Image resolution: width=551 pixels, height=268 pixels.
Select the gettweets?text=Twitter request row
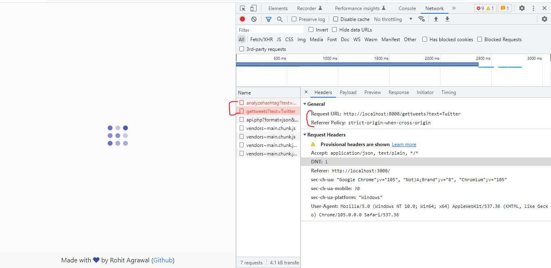click(268, 111)
